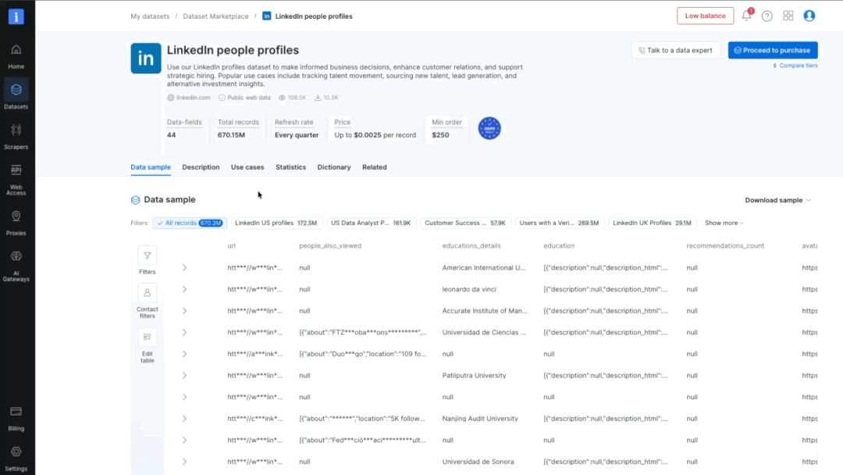Go to Dataset Marketplace breadcrumb
The height and width of the screenshot is (475, 843).
tap(215, 16)
